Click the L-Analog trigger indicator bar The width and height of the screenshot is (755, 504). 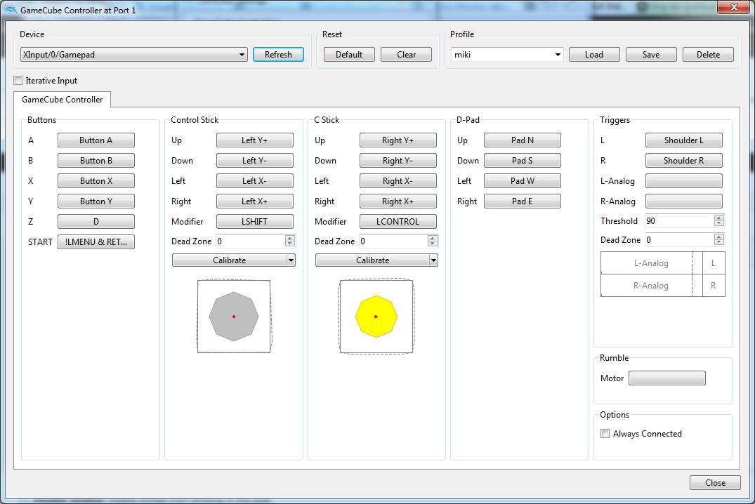651,263
